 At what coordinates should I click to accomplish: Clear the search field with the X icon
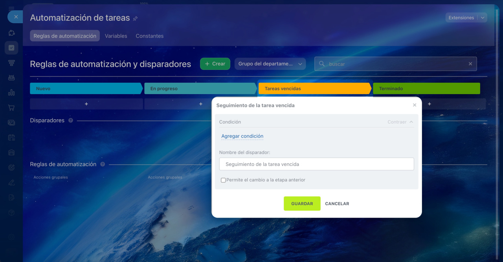click(470, 64)
